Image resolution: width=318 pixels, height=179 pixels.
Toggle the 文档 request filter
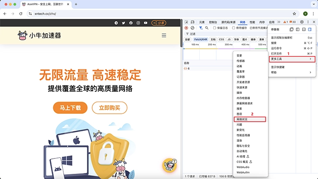[213, 39]
